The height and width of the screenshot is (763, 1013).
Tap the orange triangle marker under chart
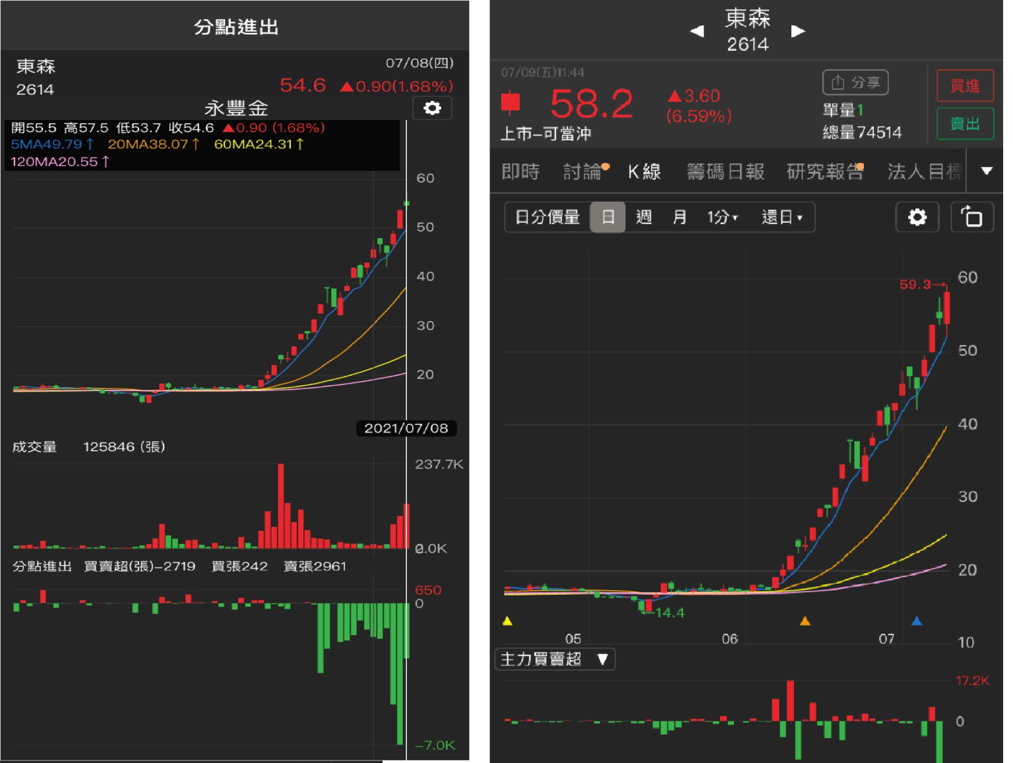click(805, 621)
